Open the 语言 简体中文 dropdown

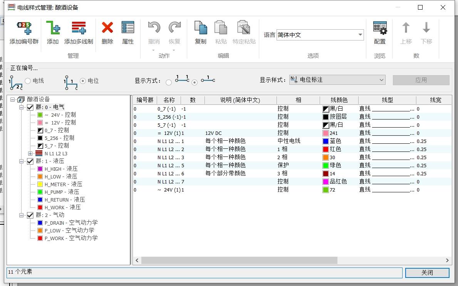360,35
